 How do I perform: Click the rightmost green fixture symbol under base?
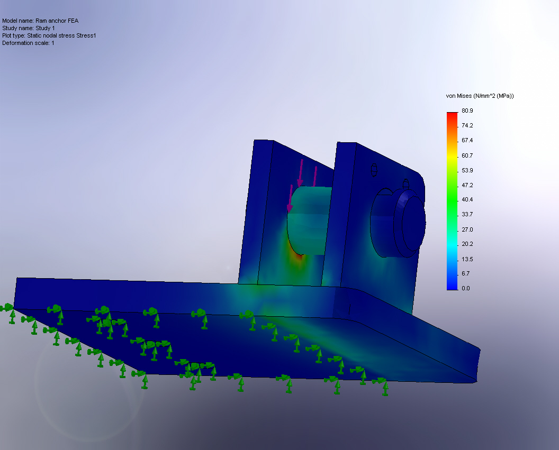tap(382, 384)
